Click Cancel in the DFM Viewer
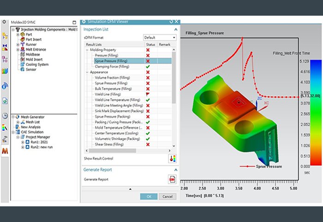 click(167, 197)
